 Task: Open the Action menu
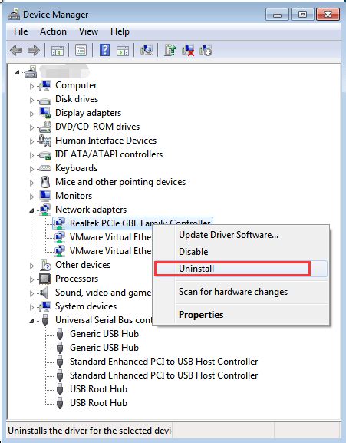(54, 31)
